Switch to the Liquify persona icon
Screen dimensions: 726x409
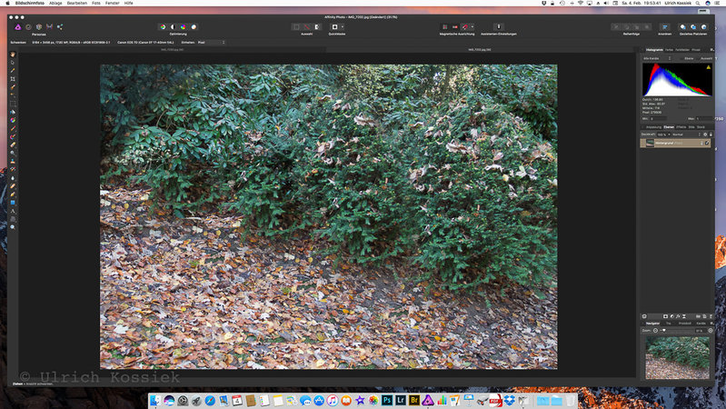pyautogui.click(x=26, y=27)
